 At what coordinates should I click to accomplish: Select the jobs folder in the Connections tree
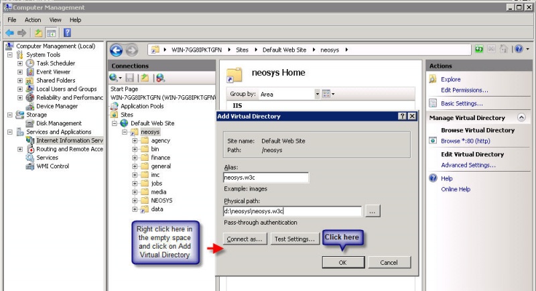(157, 183)
